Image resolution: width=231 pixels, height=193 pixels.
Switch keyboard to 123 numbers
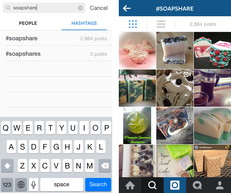coord(7,185)
